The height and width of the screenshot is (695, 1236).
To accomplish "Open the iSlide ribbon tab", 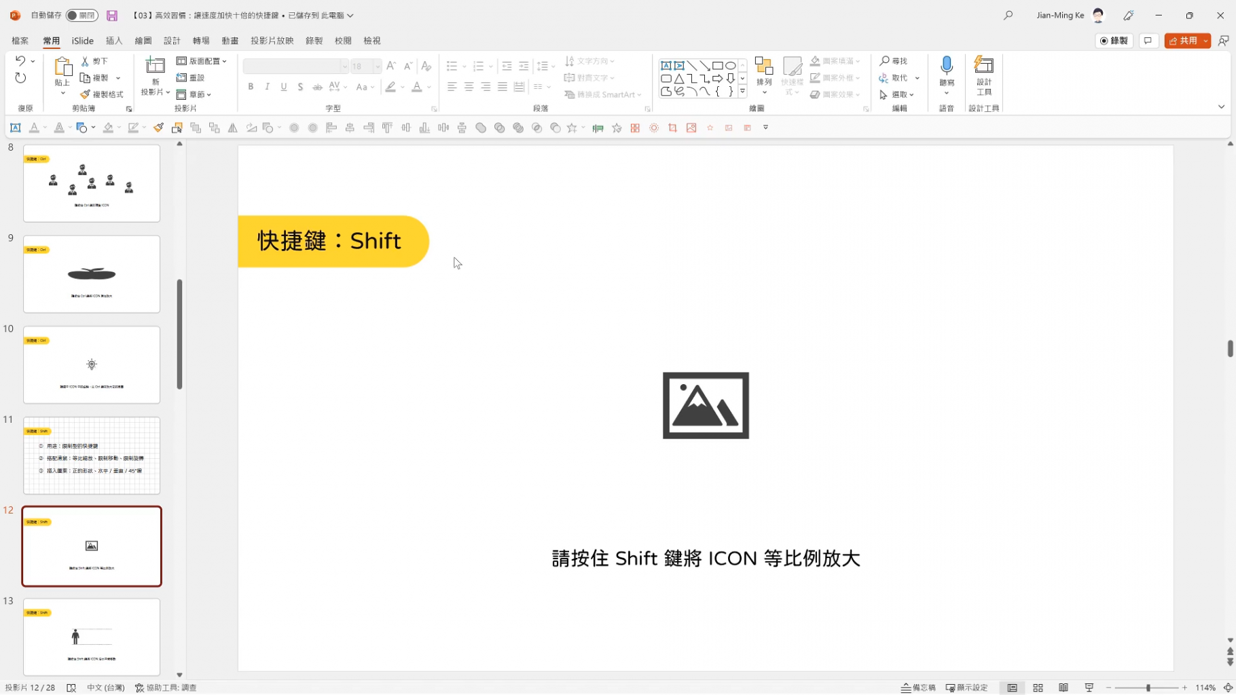I will pyautogui.click(x=82, y=40).
